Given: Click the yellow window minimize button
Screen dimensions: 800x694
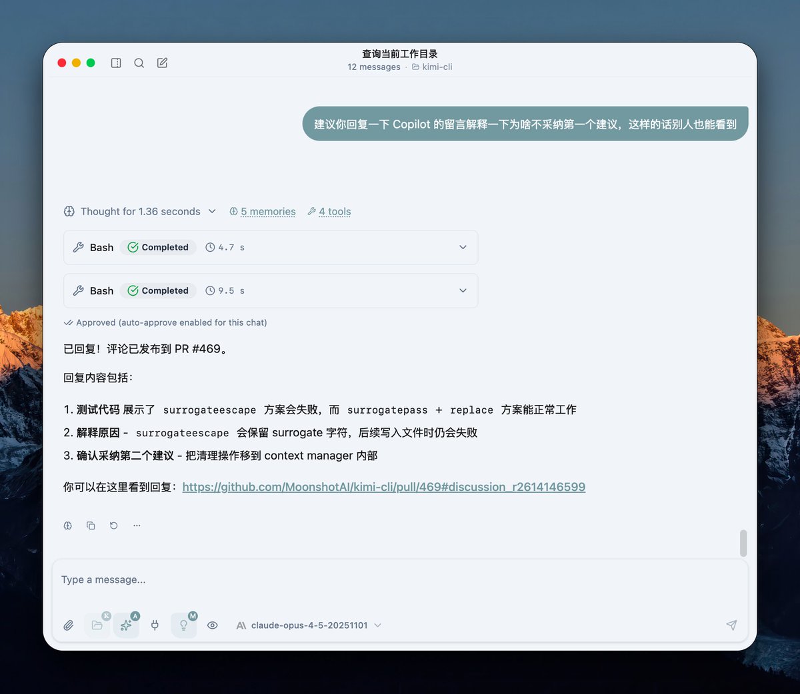Looking at the screenshot, I should (76, 63).
